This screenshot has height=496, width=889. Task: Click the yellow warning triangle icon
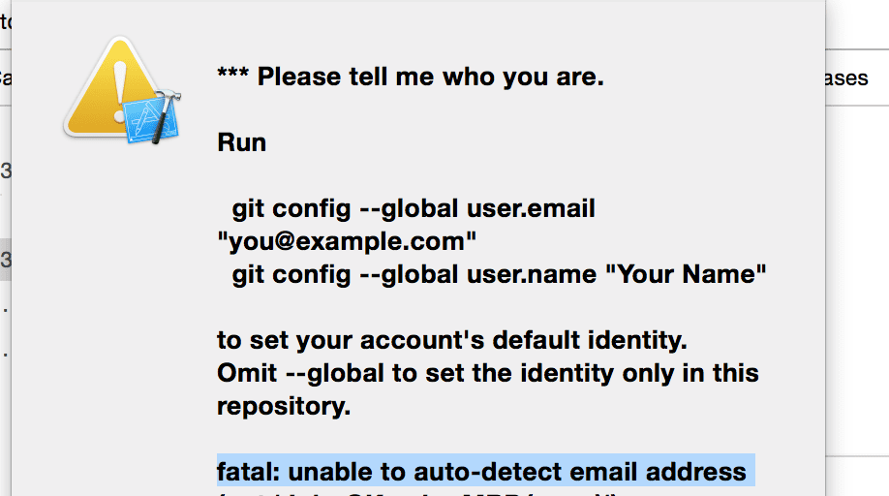(x=112, y=88)
